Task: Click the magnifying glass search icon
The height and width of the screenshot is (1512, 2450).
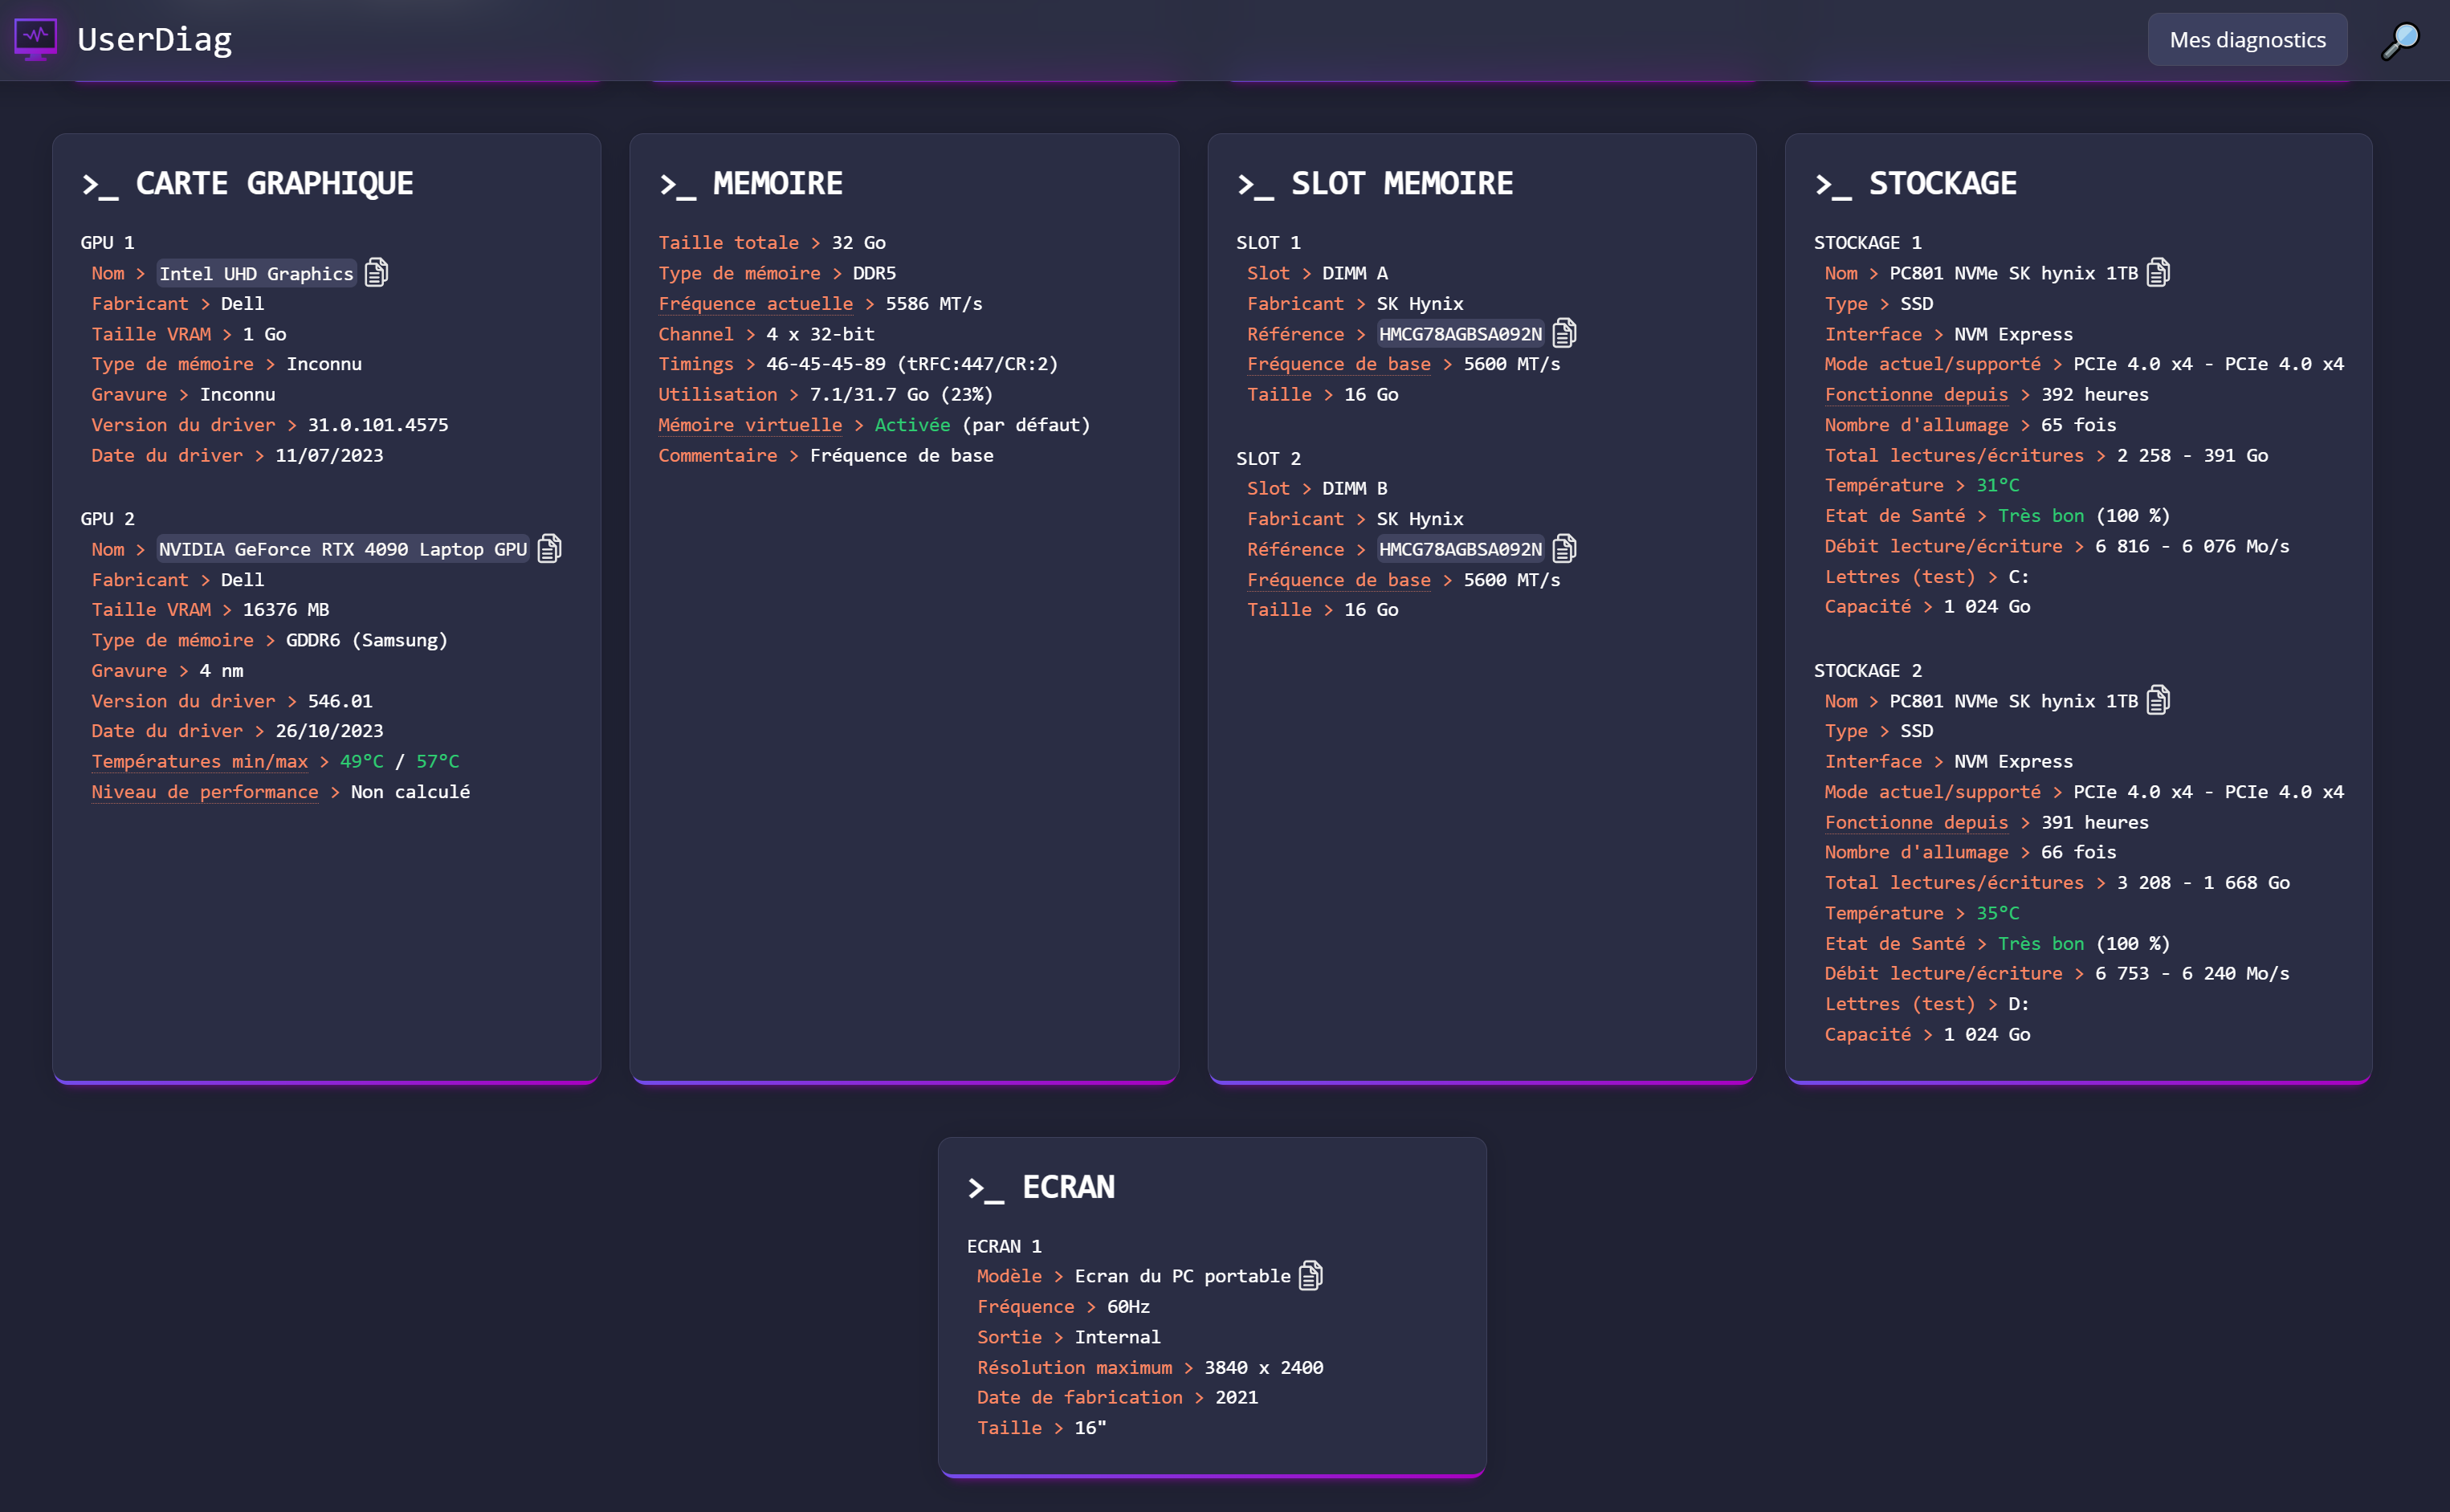Action: [2400, 40]
